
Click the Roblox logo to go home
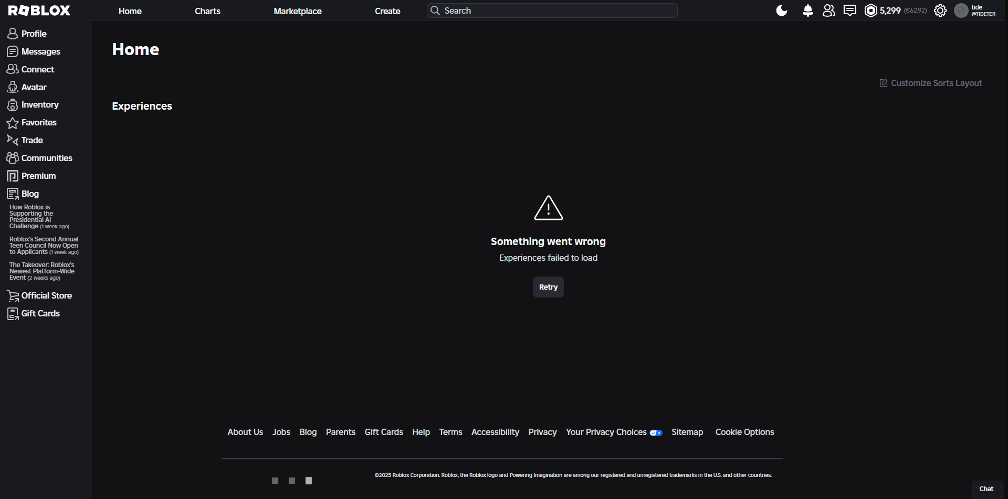pos(39,10)
